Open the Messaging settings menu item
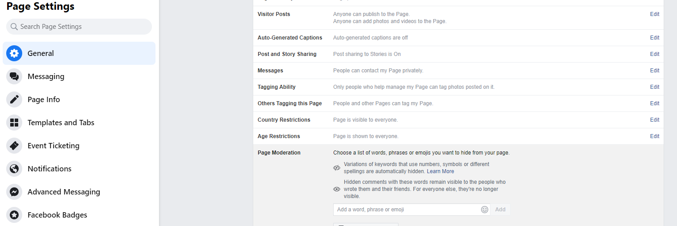Screen dimensions: 677x226 coord(79,76)
